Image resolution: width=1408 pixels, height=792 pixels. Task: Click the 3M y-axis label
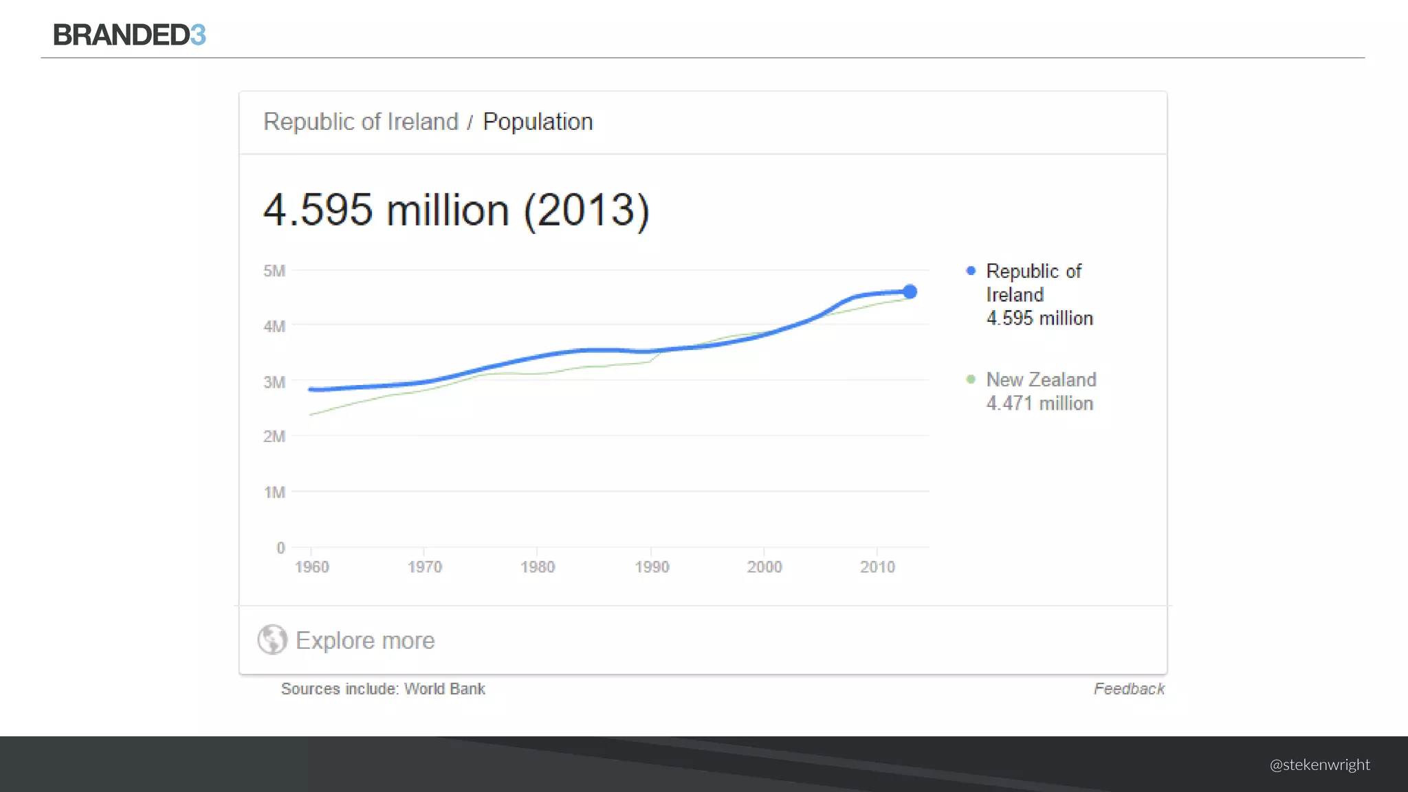[274, 382]
